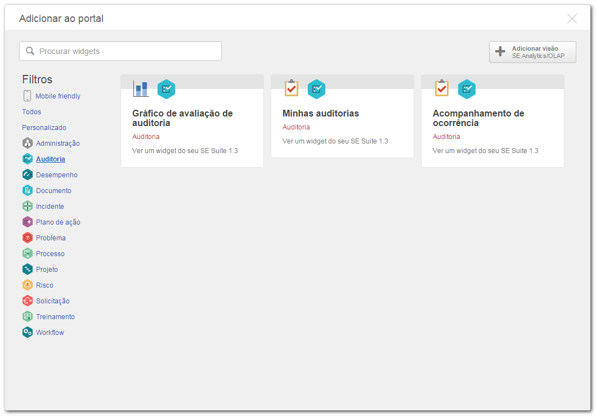Add the Acompanhamento de ocorrência widget
Screen dimensions: 596x416
pyautogui.click(x=492, y=121)
